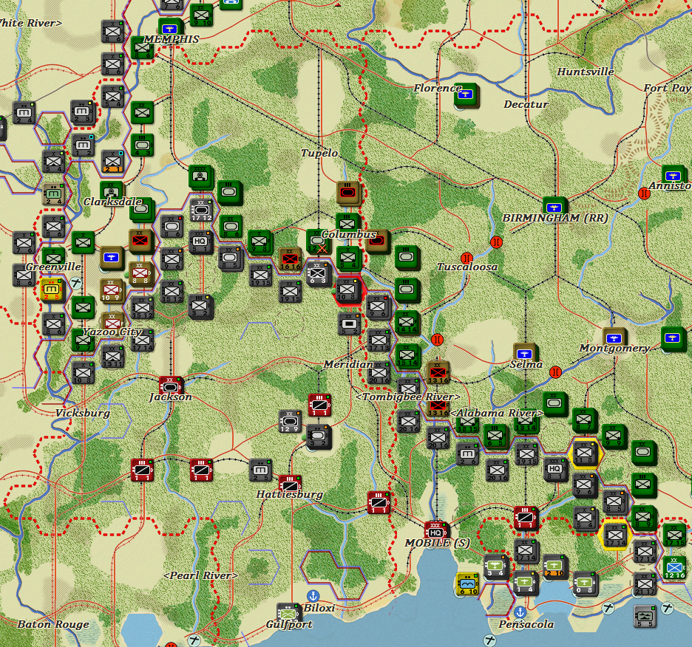Select the blue air unit counter at Birmingham
This screenshot has width=692, height=647.
point(554,208)
